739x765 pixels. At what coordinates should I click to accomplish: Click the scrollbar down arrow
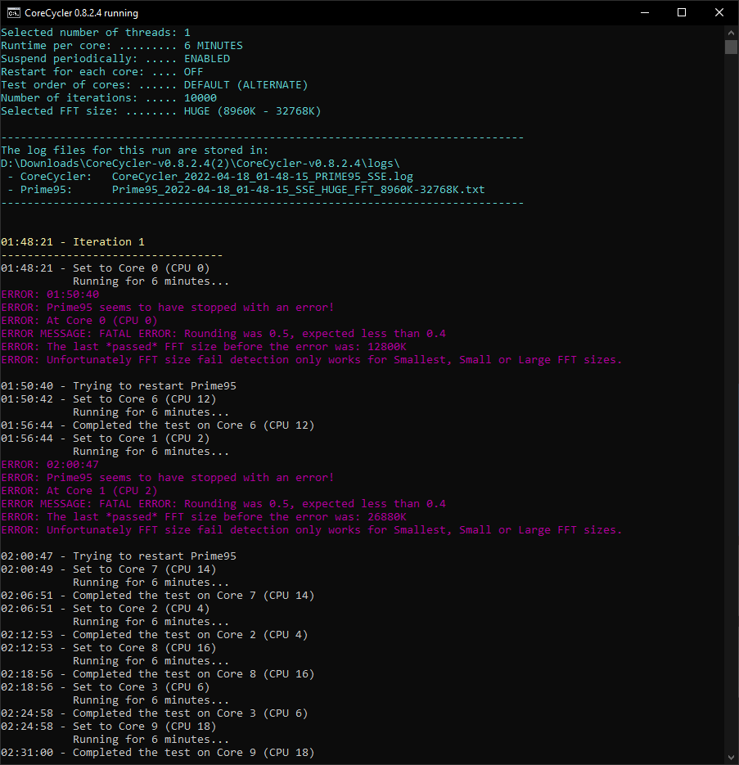pyautogui.click(x=732, y=757)
